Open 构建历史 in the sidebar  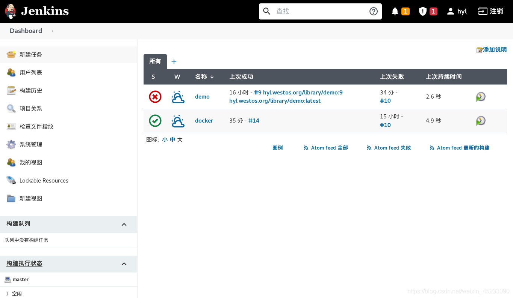point(31,90)
